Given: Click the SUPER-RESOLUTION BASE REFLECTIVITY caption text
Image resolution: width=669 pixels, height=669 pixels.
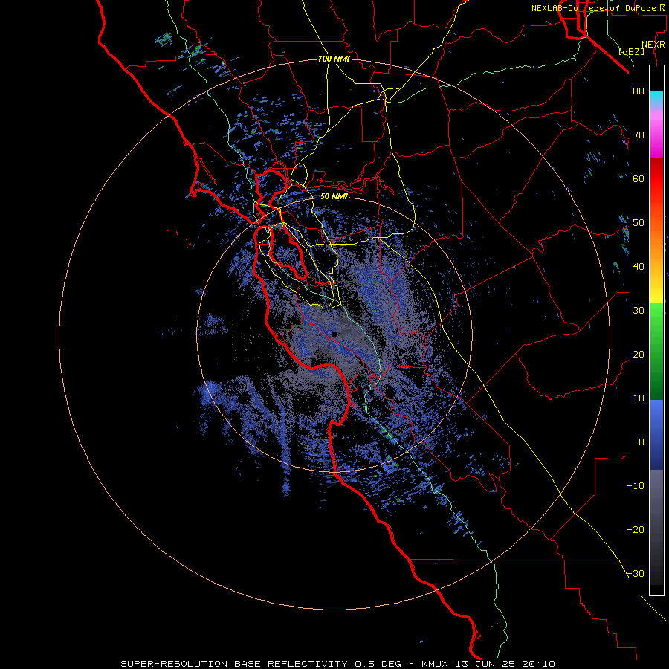Looking at the screenshot, I should click(234, 664).
